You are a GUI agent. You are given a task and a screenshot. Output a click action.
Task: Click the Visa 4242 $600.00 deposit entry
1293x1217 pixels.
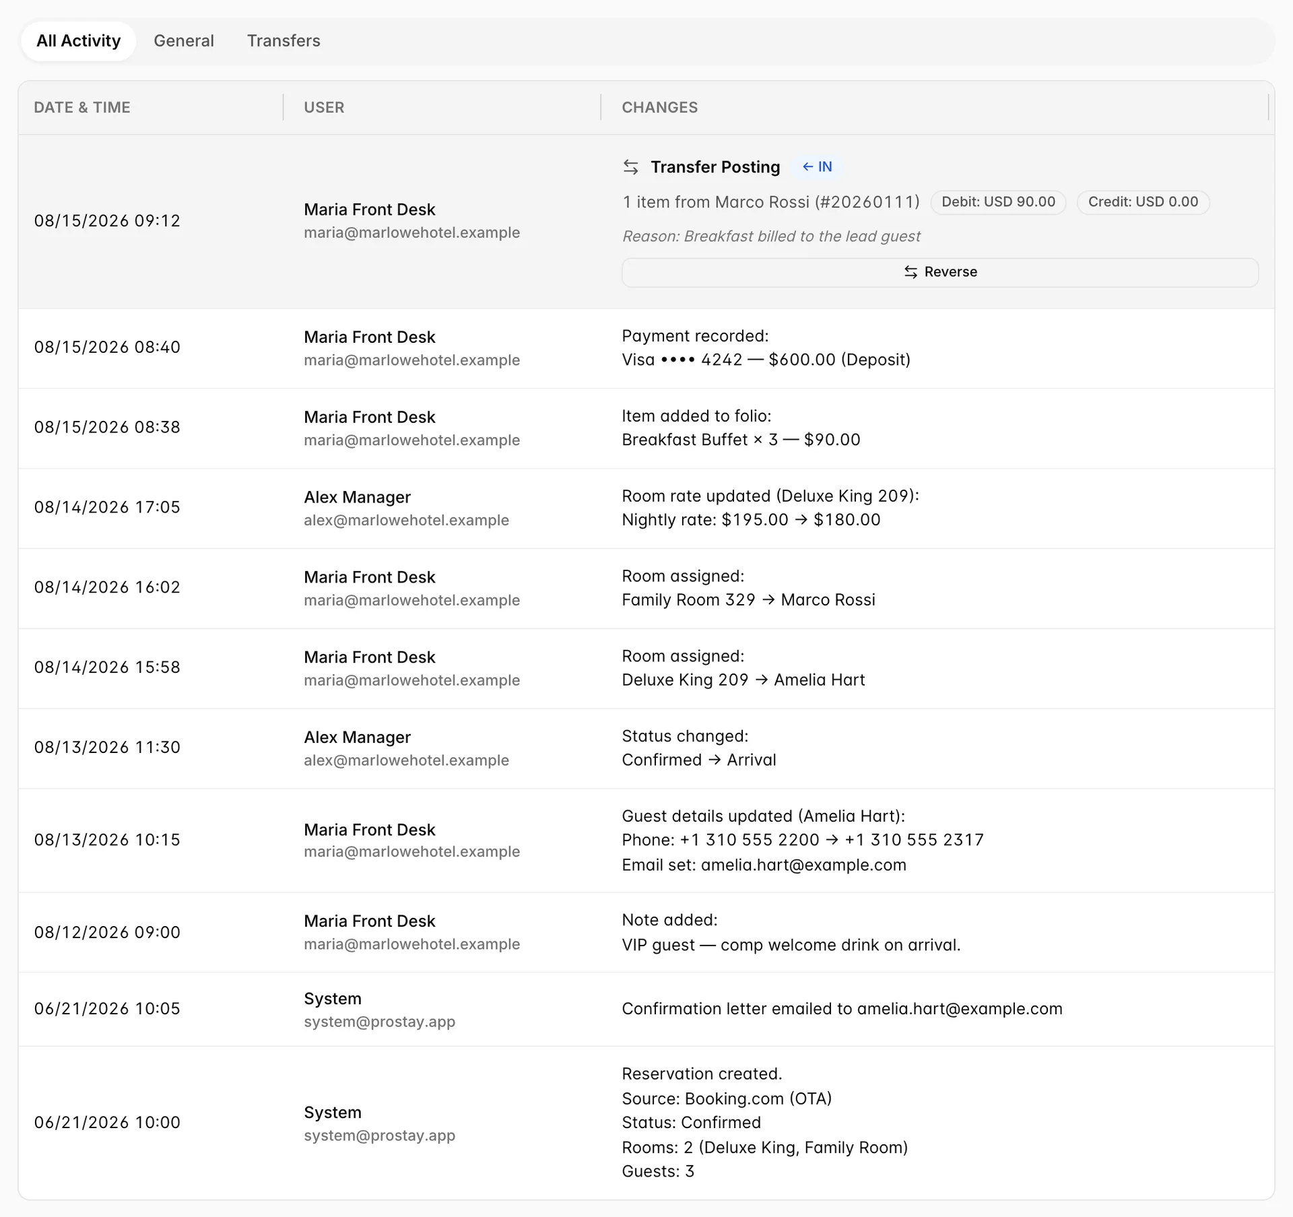pyautogui.click(x=766, y=360)
